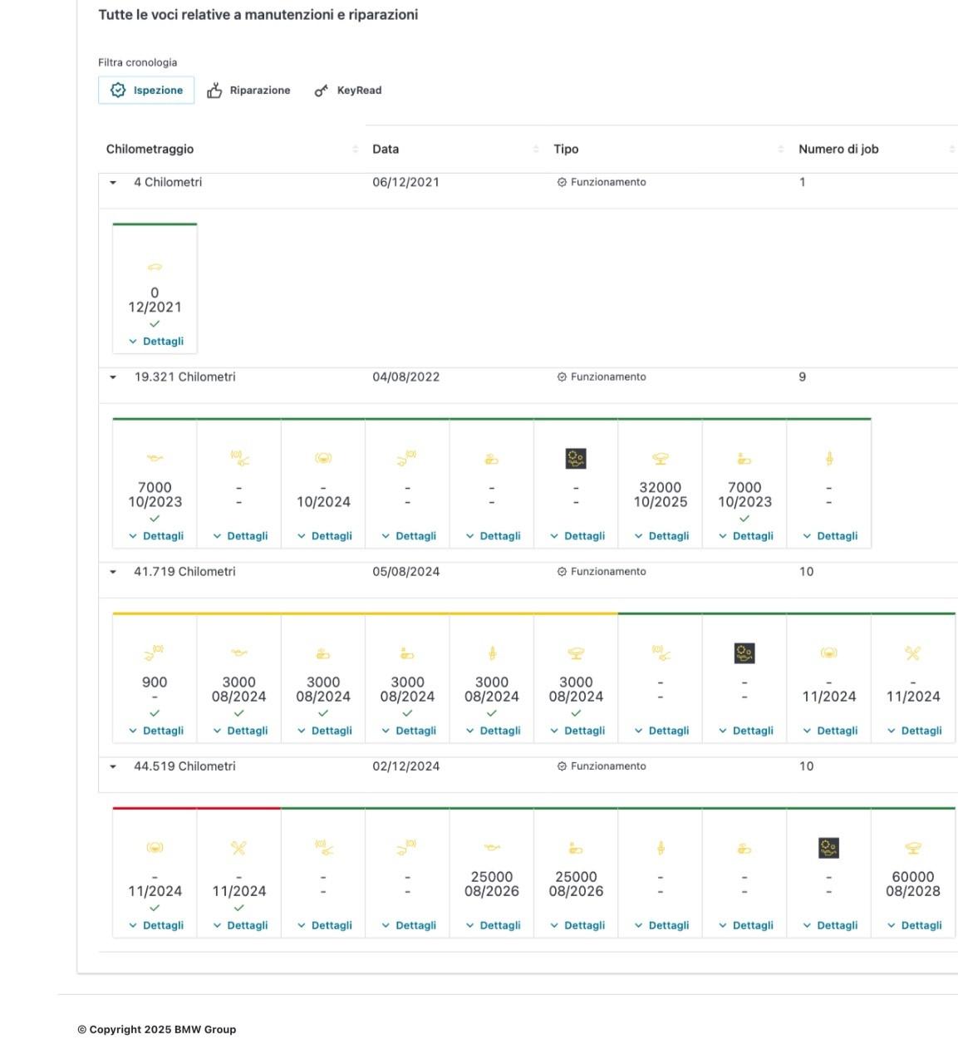
Task: Click the wrench and screwdriver icon in the 41.719 Chilometri row
Action: [912, 653]
